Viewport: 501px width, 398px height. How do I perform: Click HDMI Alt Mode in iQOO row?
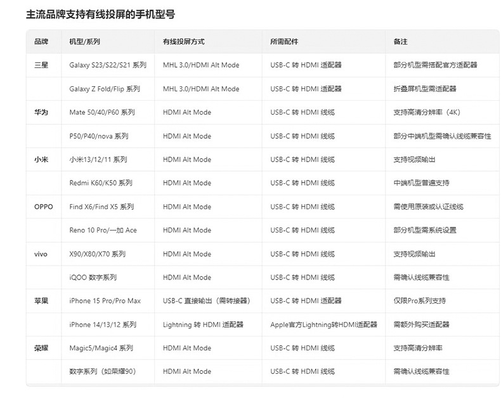(187, 277)
